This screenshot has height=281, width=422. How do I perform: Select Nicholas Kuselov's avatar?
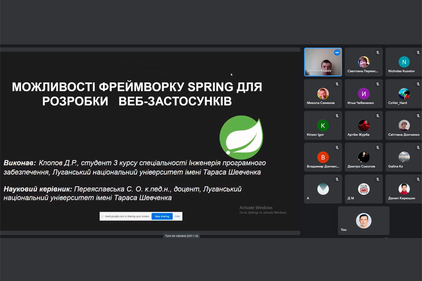click(404, 62)
